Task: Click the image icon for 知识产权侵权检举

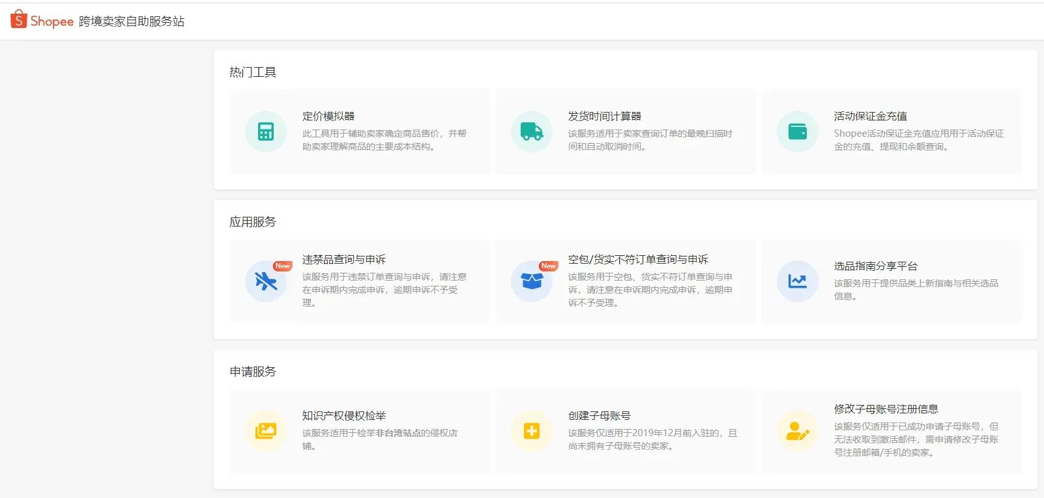Action: (266, 431)
